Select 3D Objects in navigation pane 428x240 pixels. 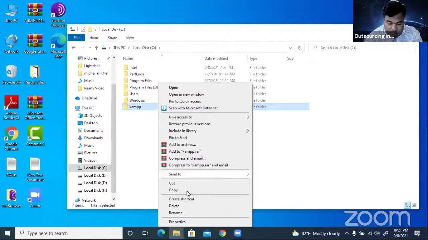click(x=90, y=116)
